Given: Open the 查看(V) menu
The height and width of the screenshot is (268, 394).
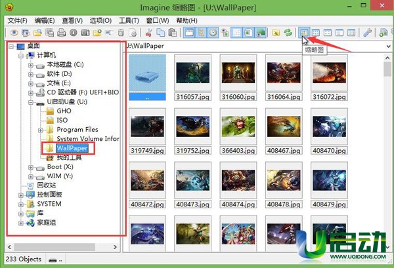Looking at the screenshot, I should [x=72, y=20].
